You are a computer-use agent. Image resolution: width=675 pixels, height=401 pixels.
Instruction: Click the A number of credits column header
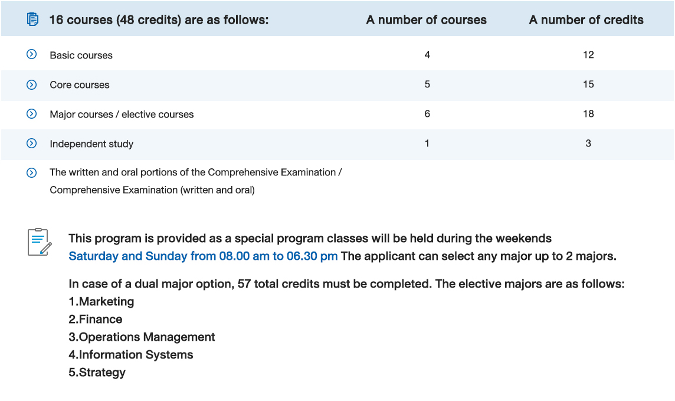click(x=586, y=20)
